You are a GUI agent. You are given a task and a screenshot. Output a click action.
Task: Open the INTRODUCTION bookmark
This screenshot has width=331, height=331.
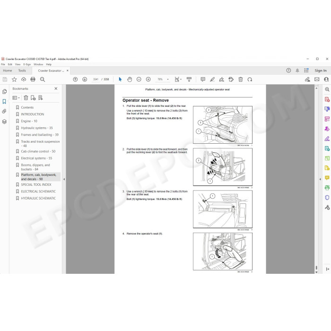[33, 114]
